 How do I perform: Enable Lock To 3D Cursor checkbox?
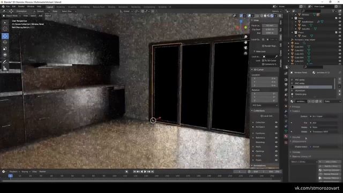tap(263, 61)
